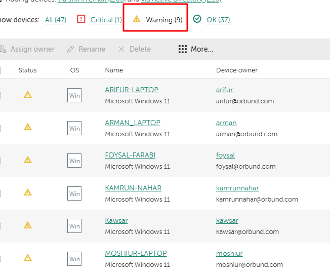Sort by Device owner column header
Screen dimensions: 330x275
click(x=237, y=70)
